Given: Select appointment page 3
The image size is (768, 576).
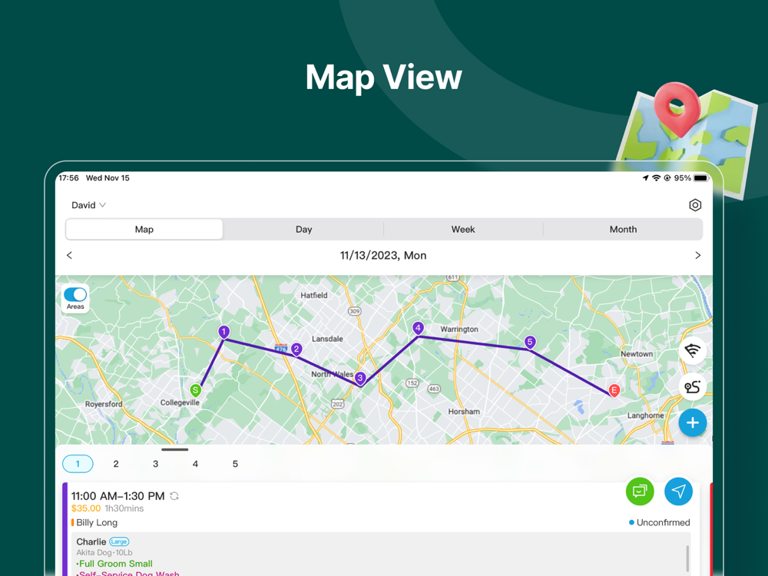Looking at the screenshot, I should pos(156,464).
